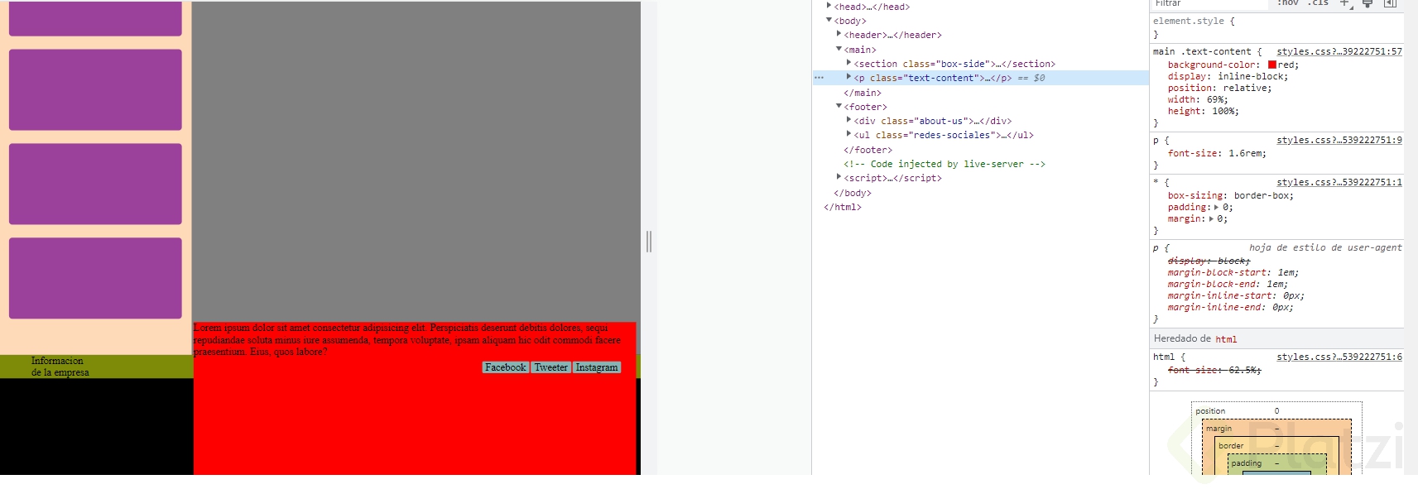Select the closing body tag line

[853, 193]
